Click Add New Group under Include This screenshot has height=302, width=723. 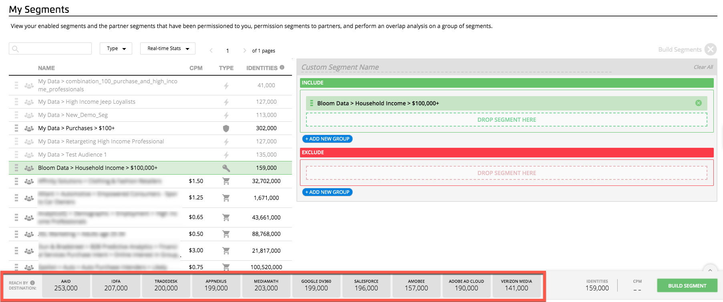point(327,139)
